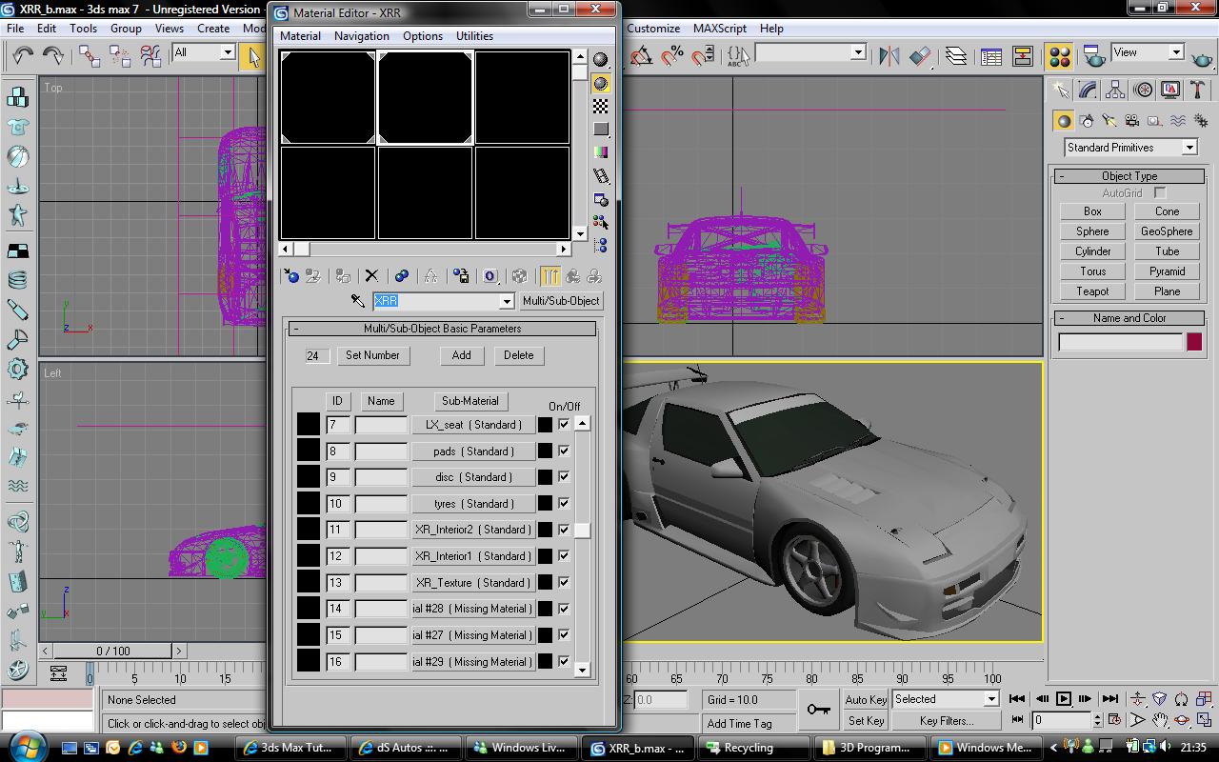Open the MAXScript menu
The width and height of the screenshot is (1219, 762).
pos(719,29)
